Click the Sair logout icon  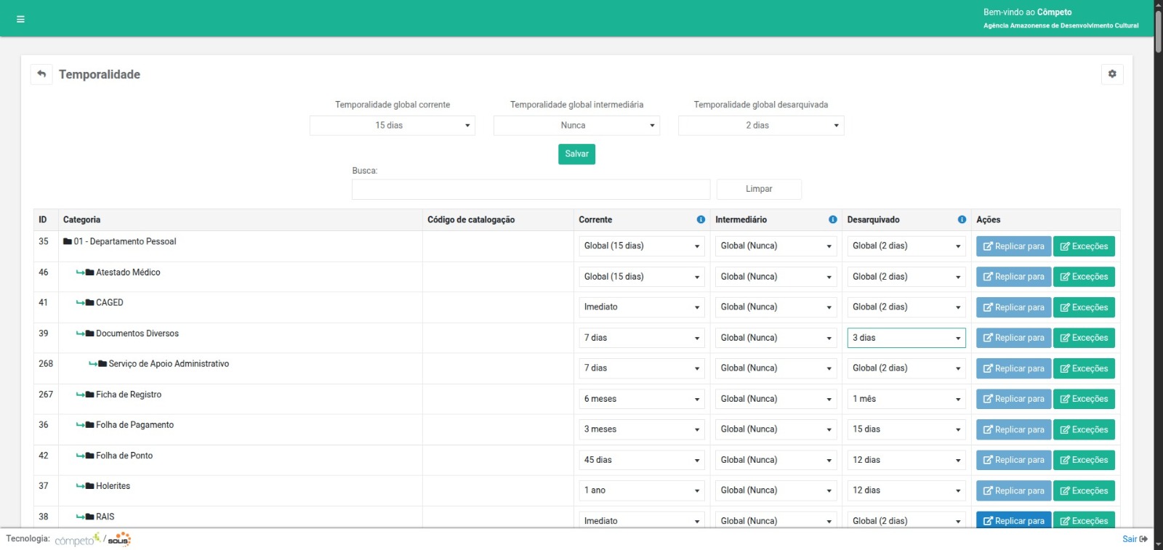(1143, 539)
